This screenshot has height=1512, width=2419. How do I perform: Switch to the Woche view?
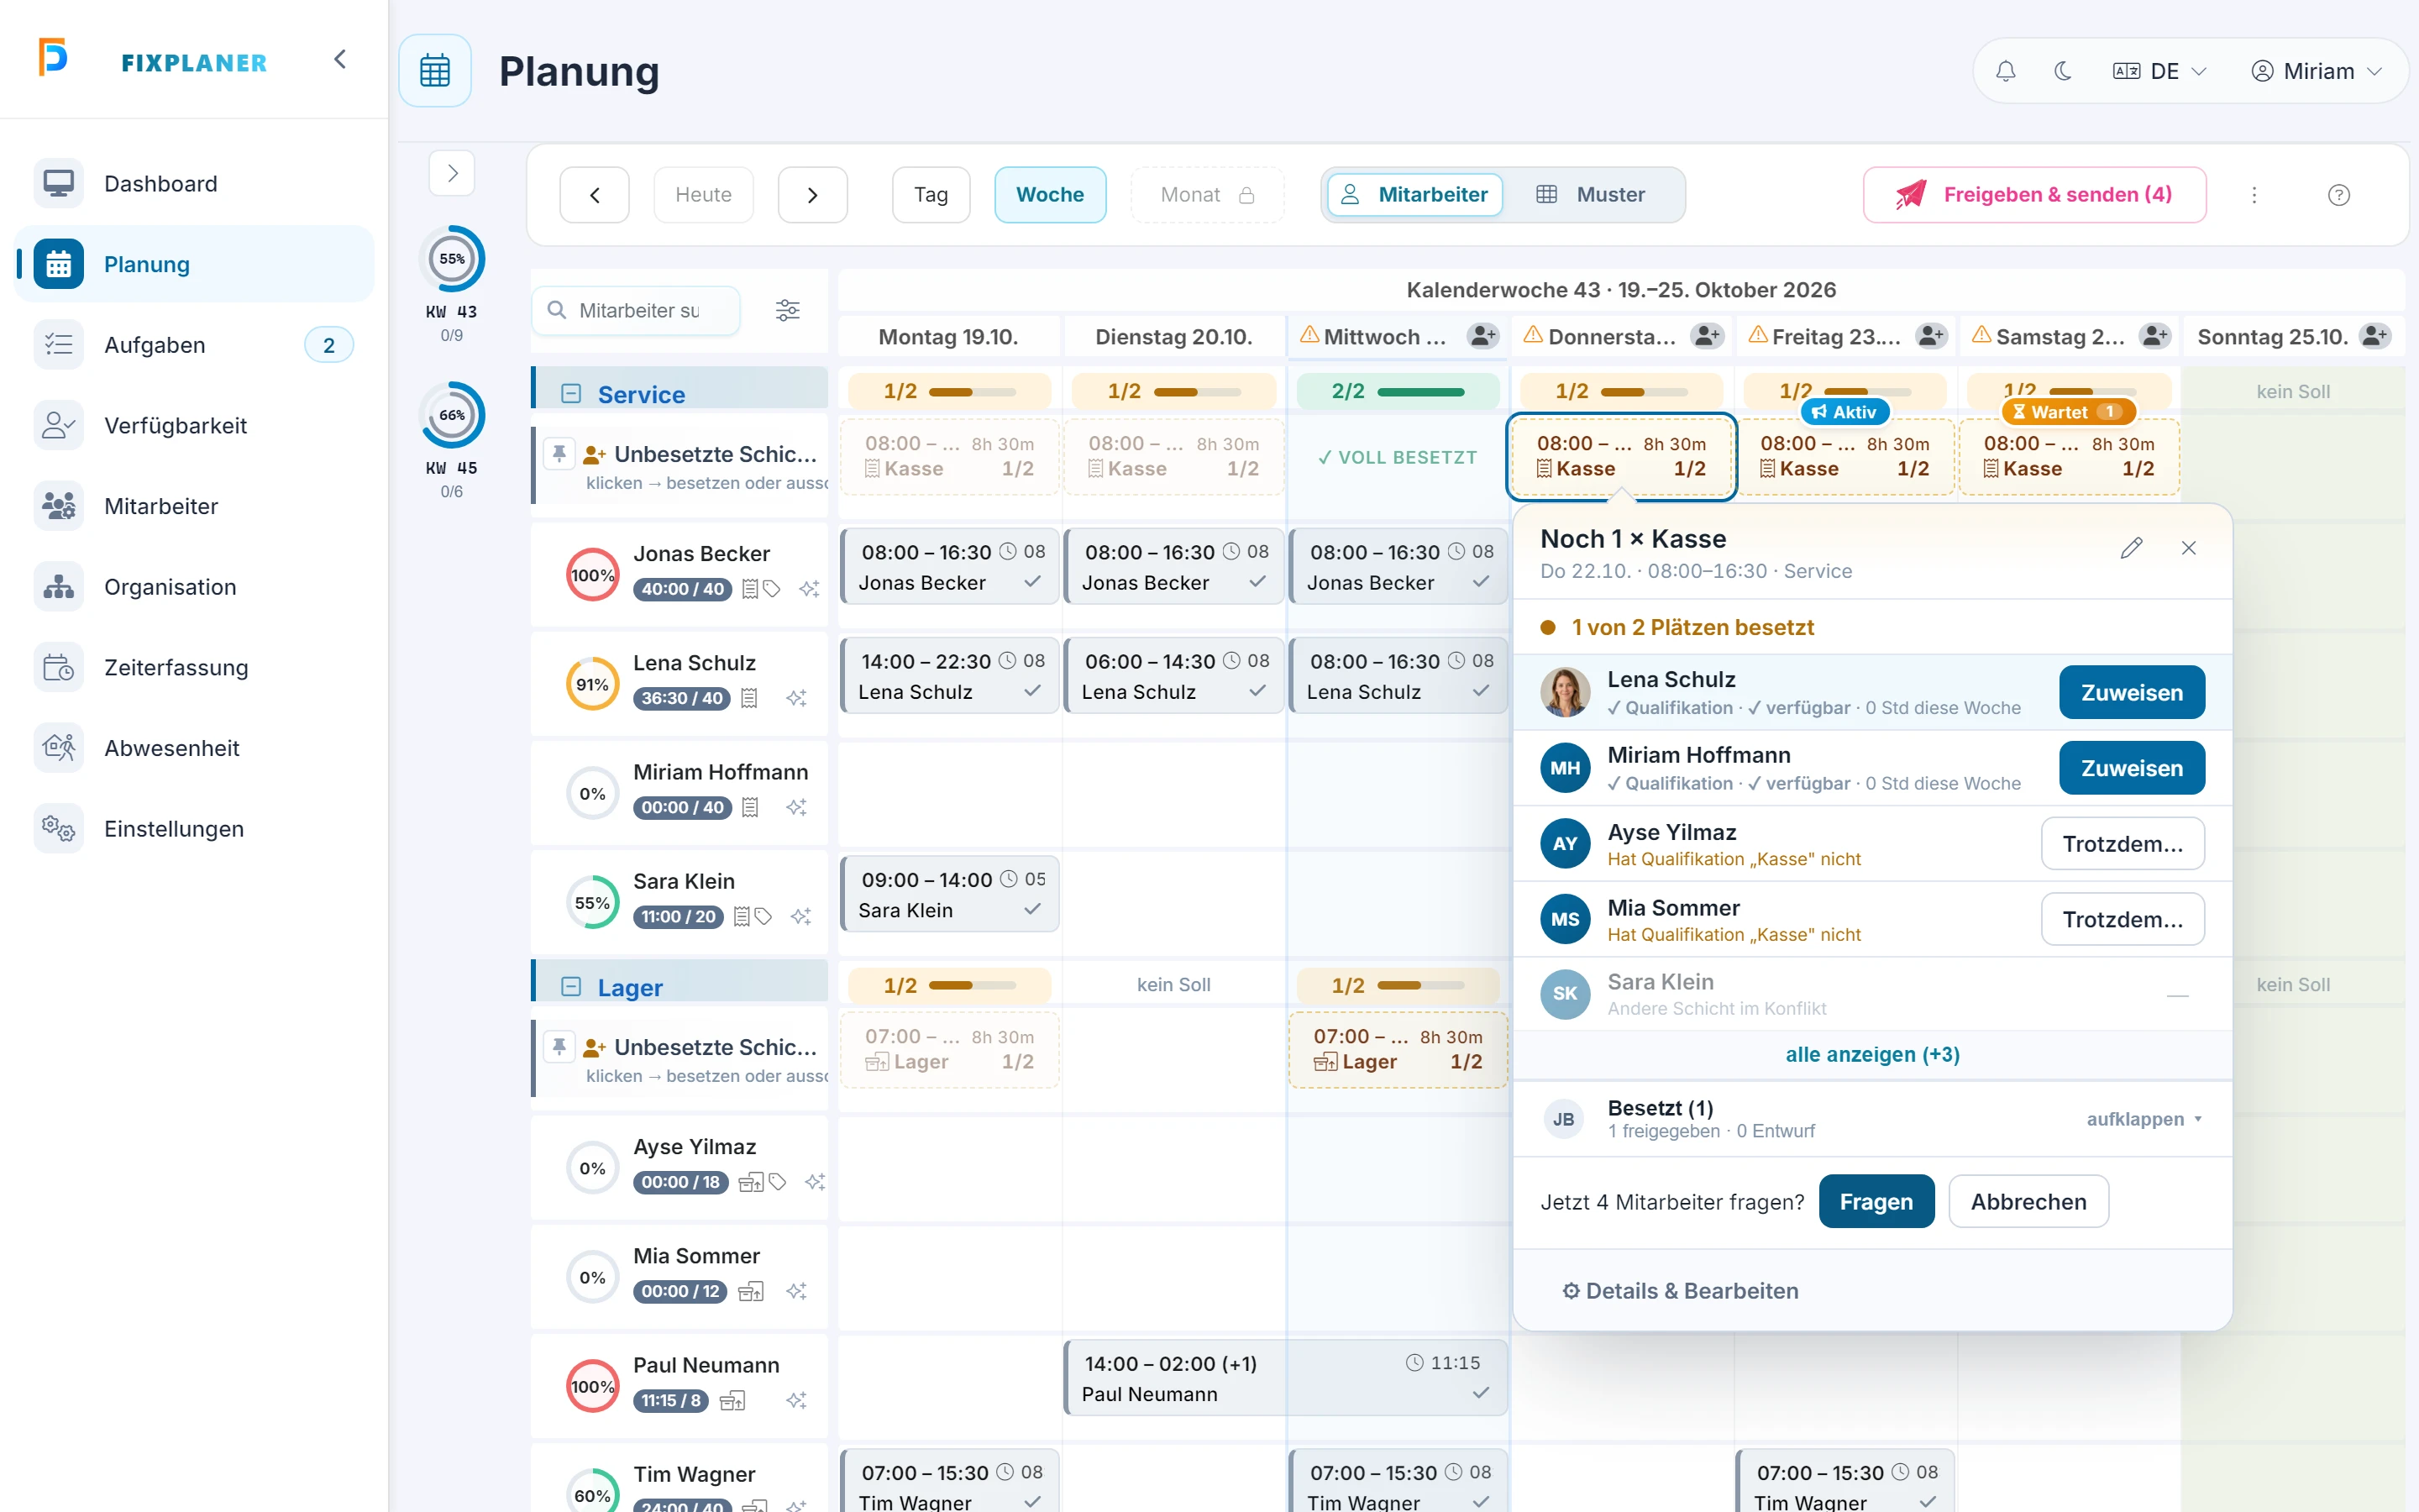coord(1051,195)
